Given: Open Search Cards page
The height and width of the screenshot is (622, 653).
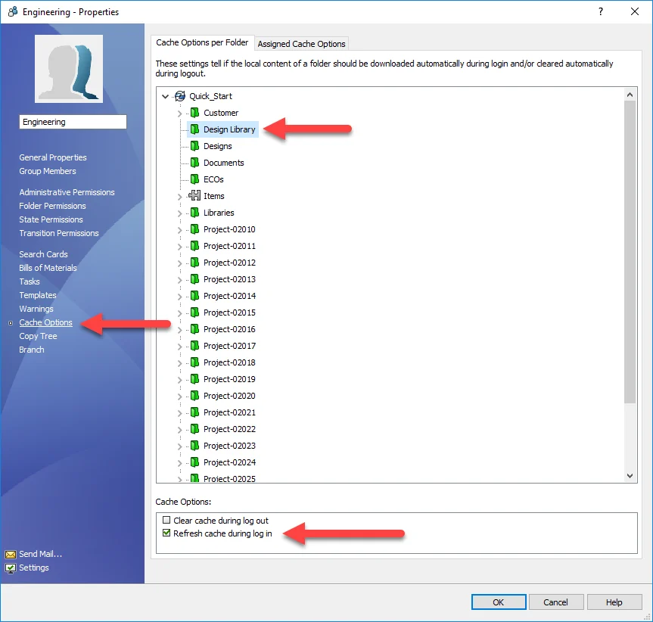Looking at the screenshot, I should (43, 254).
